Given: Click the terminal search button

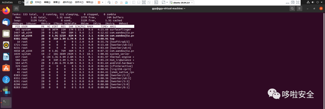Looking at the screenshot, I should point(292,8).
